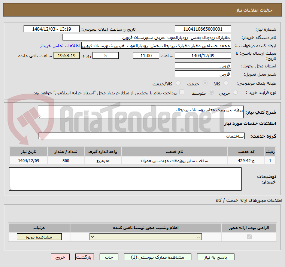Click the ردیف column header
285x267 pixels.
click(270, 152)
